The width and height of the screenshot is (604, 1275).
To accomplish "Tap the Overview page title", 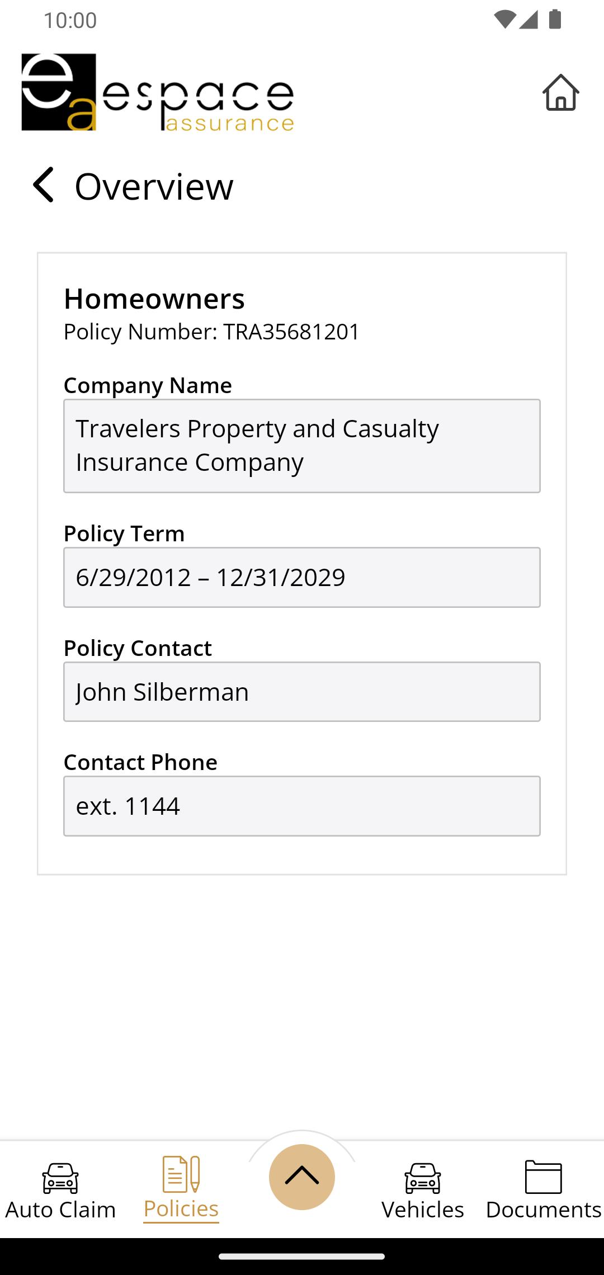I will coord(154,186).
